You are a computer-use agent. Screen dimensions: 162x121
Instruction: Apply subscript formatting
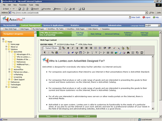click(119, 48)
